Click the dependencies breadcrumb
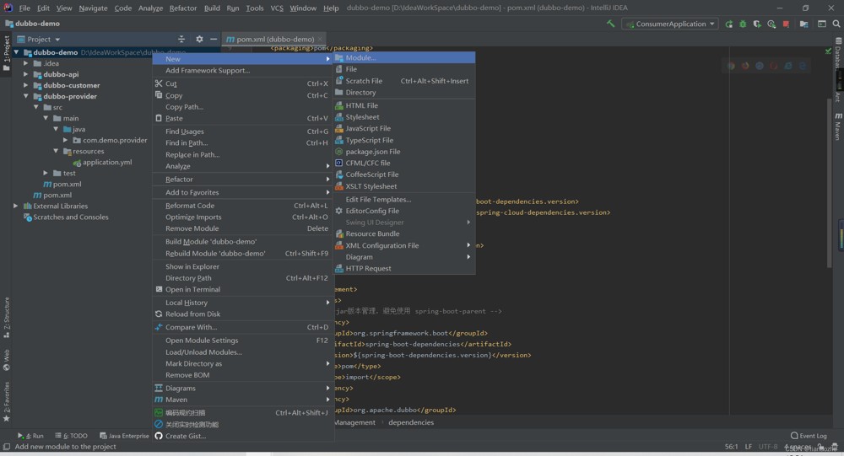The image size is (844, 456). pyautogui.click(x=411, y=422)
